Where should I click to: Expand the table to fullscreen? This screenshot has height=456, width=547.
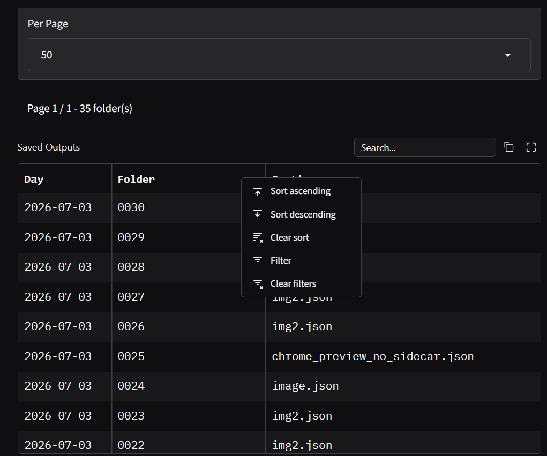tap(531, 147)
